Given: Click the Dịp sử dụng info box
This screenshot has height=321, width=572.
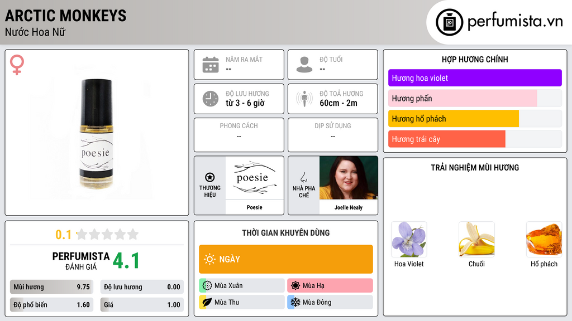Looking at the screenshot, I should (x=333, y=135).
